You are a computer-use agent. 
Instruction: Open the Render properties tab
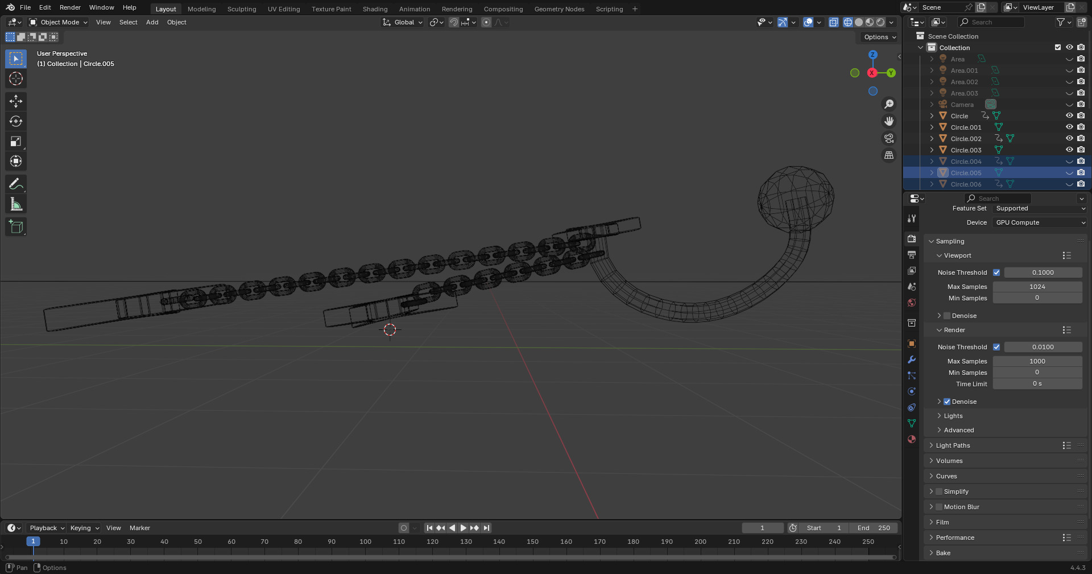(x=912, y=239)
